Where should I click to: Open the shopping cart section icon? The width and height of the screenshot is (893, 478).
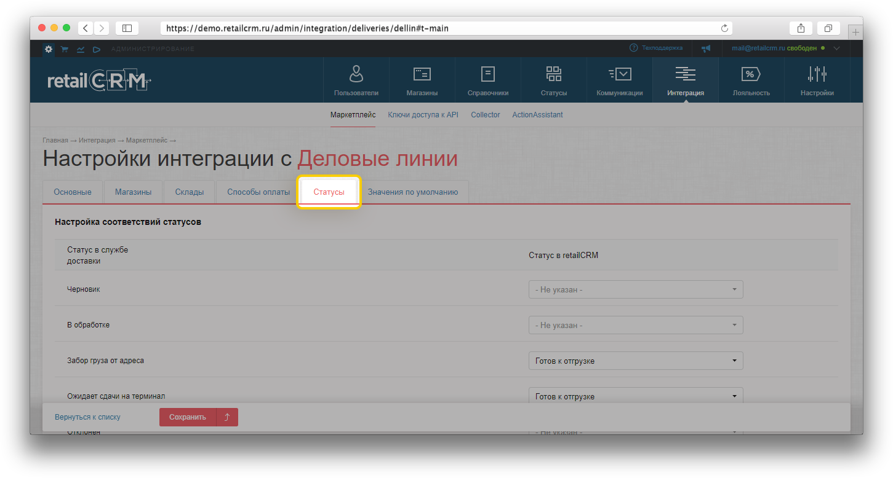coord(64,49)
